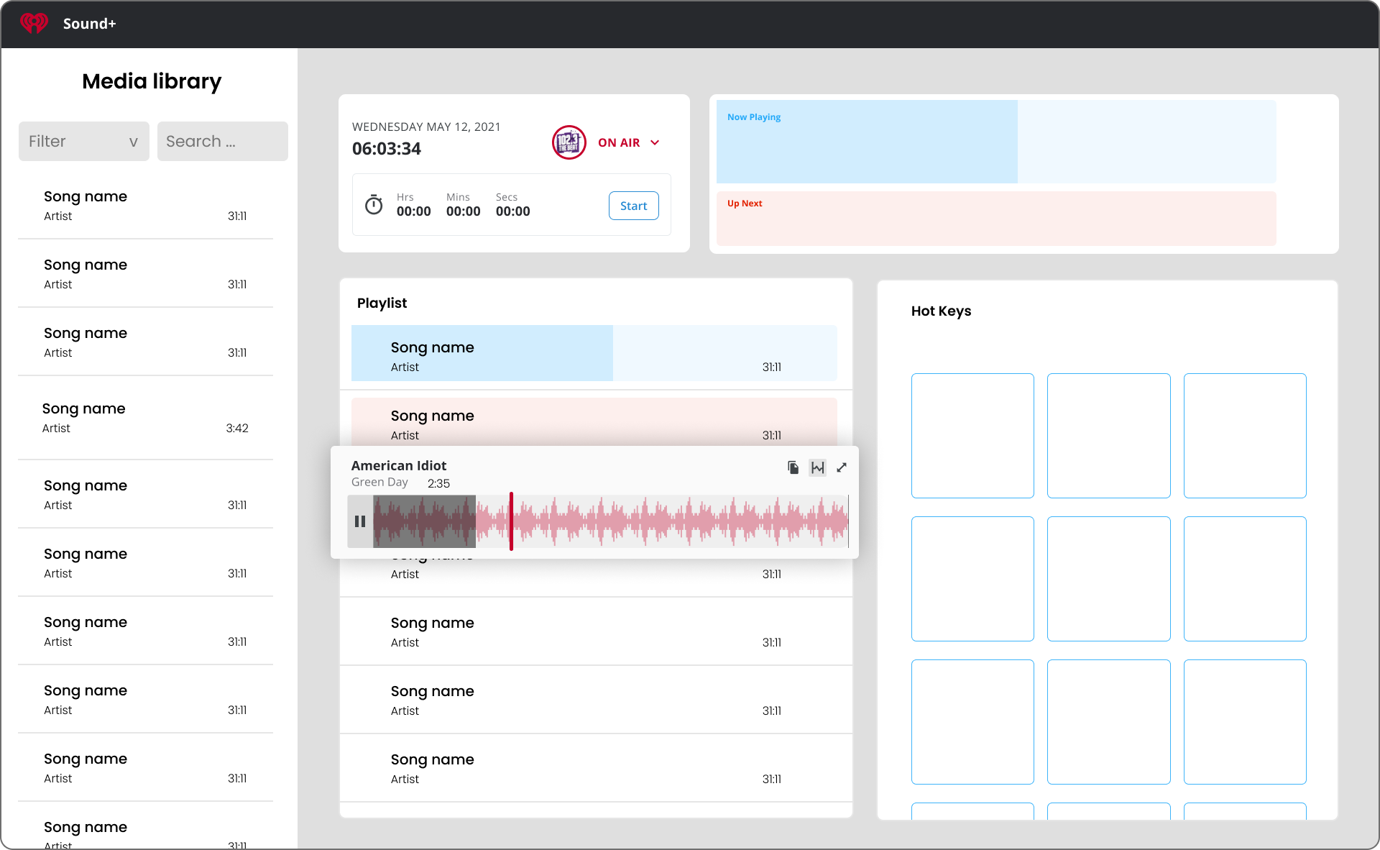Toggle the waveform marker tool icon
The width and height of the screenshot is (1380, 850).
pyautogui.click(x=817, y=467)
